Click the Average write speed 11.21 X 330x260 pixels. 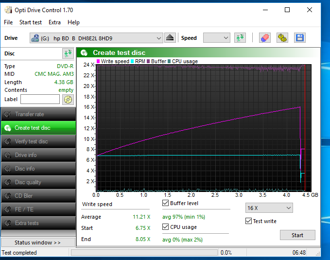141,217
